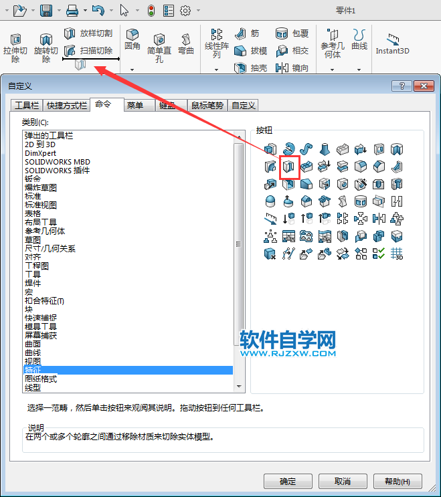Toggle Instant3D in the ribbon

(393, 44)
